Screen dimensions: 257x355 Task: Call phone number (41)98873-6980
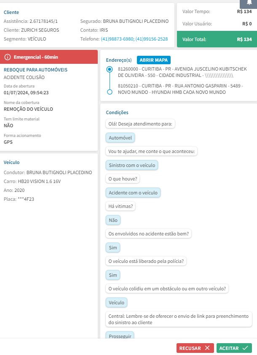point(117,39)
